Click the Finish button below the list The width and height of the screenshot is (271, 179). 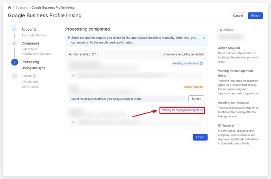[200, 137]
